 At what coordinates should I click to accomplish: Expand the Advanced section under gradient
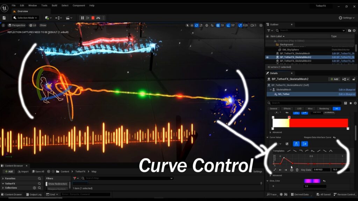[270, 132]
